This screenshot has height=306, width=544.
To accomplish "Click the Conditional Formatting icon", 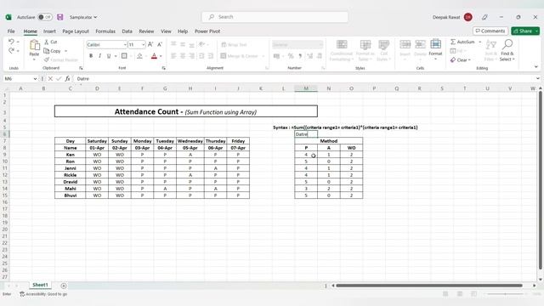I will pos(342,44).
